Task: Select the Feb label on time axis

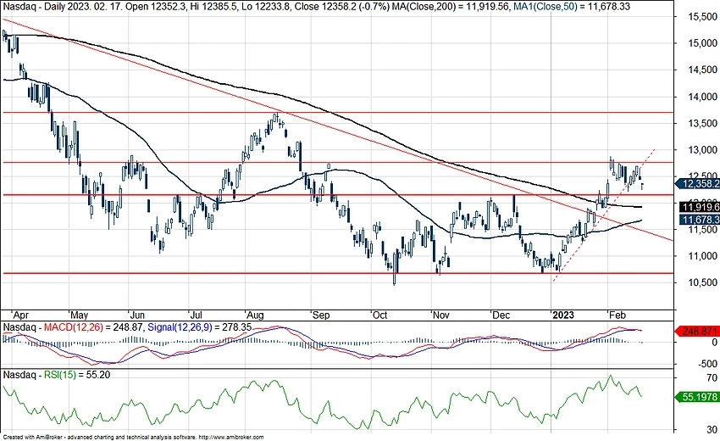Action: pos(618,315)
